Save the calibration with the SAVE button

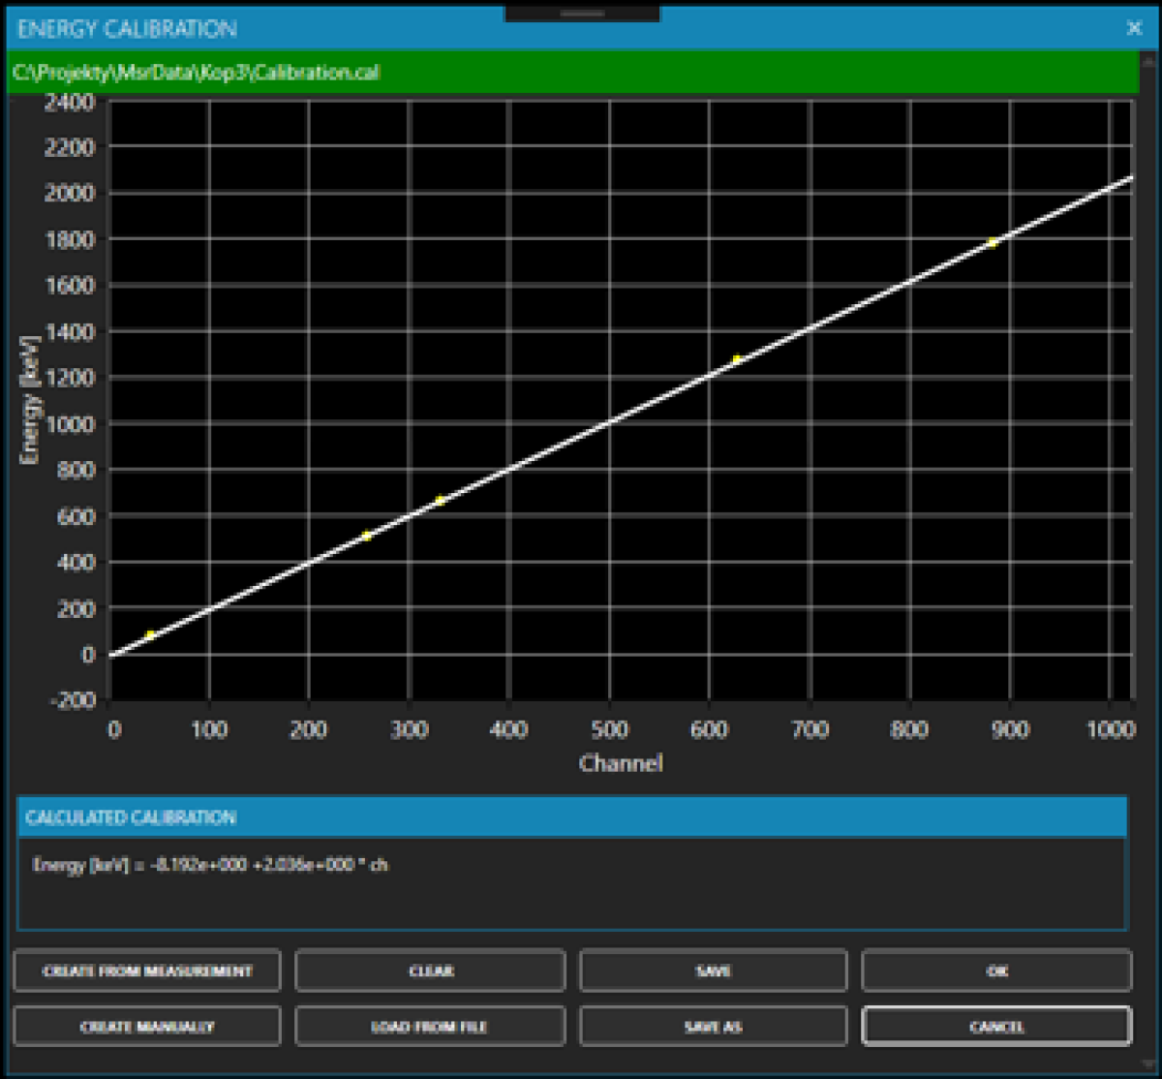(715, 971)
